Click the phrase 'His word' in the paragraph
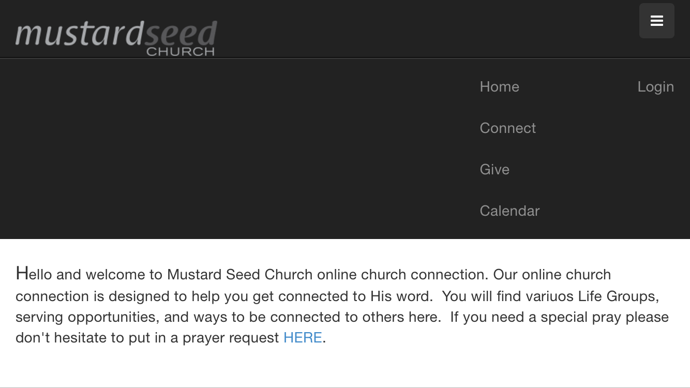 (401, 296)
